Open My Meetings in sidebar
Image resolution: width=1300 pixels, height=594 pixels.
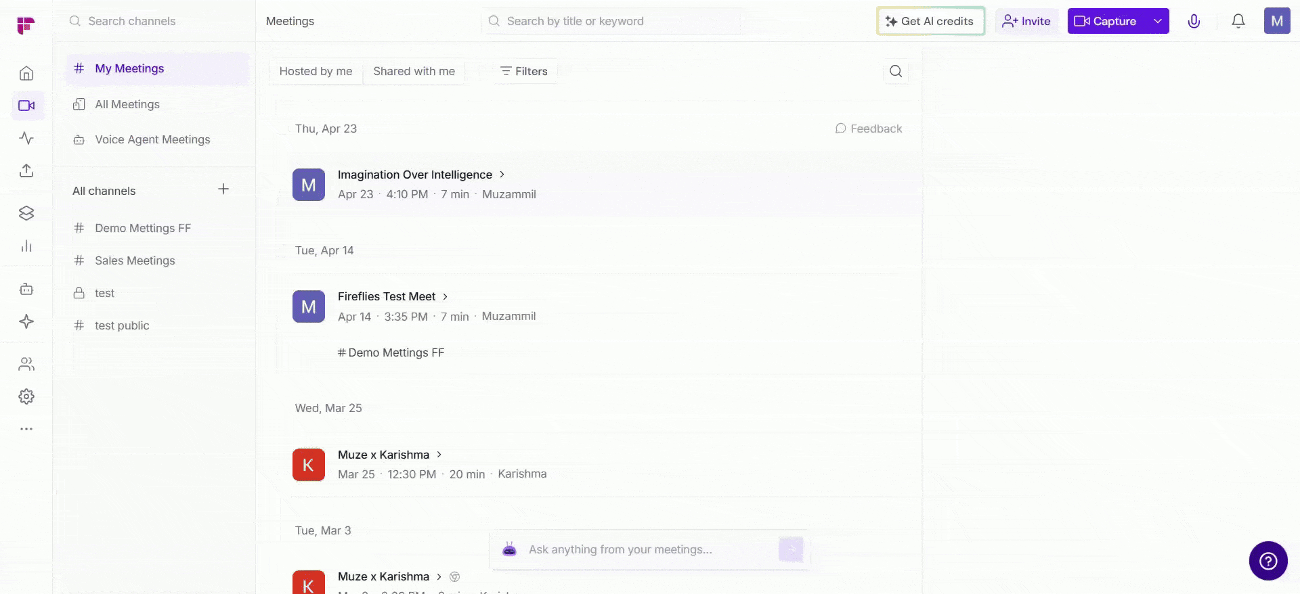[157, 68]
